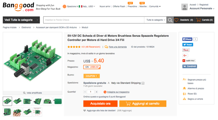Expand the Italy Standard Shipping selector
This screenshot has width=218, height=120.
pyautogui.click(x=143, y=83)
